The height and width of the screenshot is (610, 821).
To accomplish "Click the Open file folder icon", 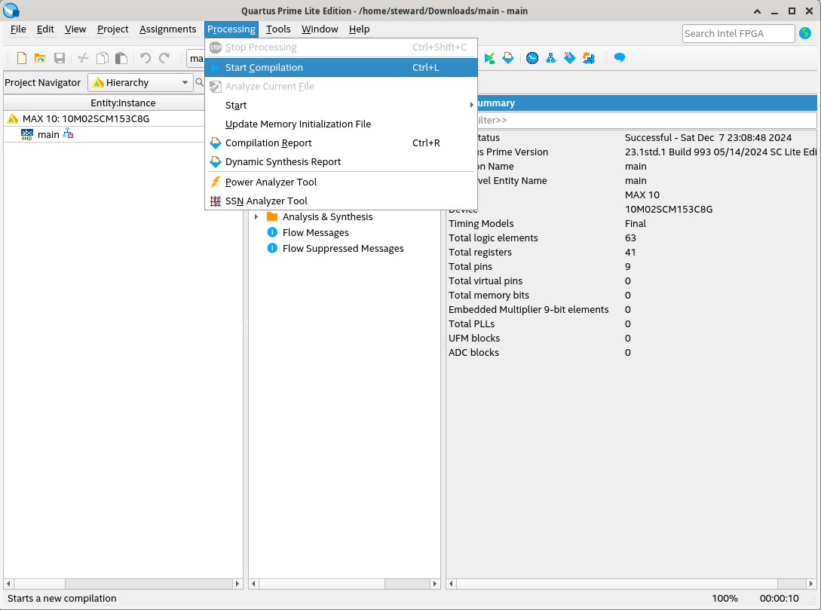I will click(40, 58).
